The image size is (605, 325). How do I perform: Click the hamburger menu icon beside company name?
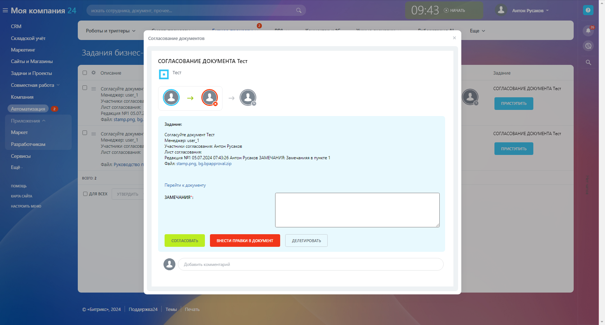coord(5,10)
